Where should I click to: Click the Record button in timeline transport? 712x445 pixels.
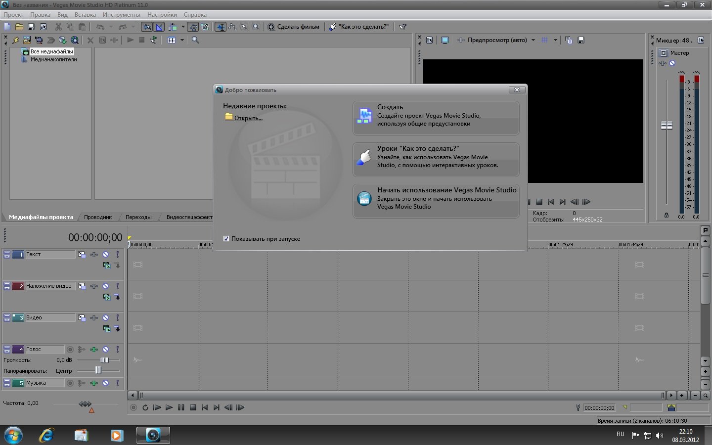click(133, 408)
